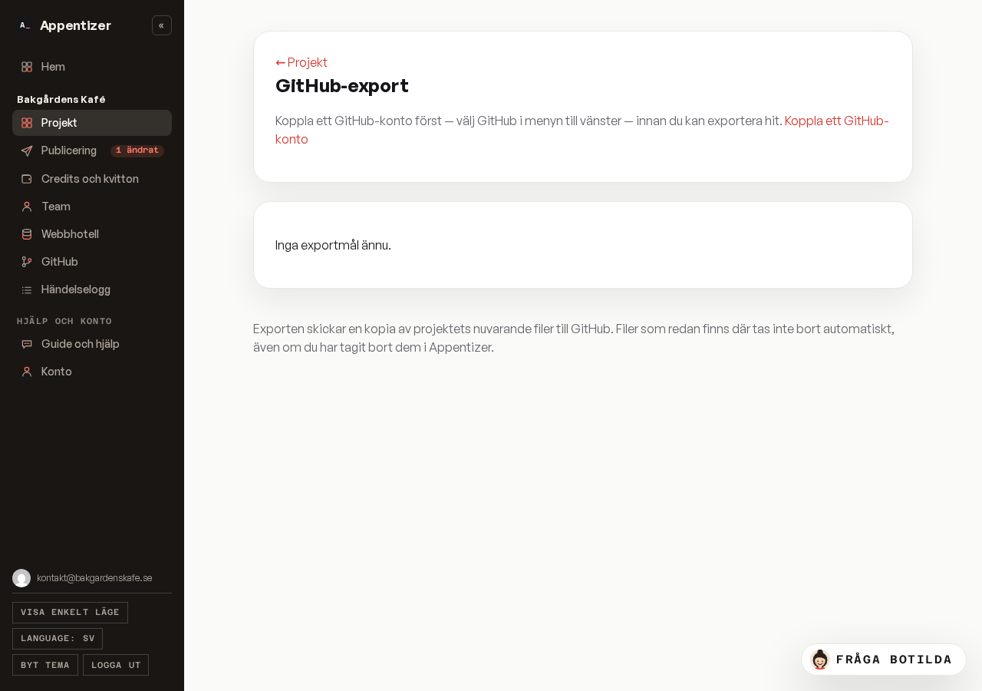Select GitHub in the sidebar
The height and width of the screenshot is (691, 982).
click(92, 262)
